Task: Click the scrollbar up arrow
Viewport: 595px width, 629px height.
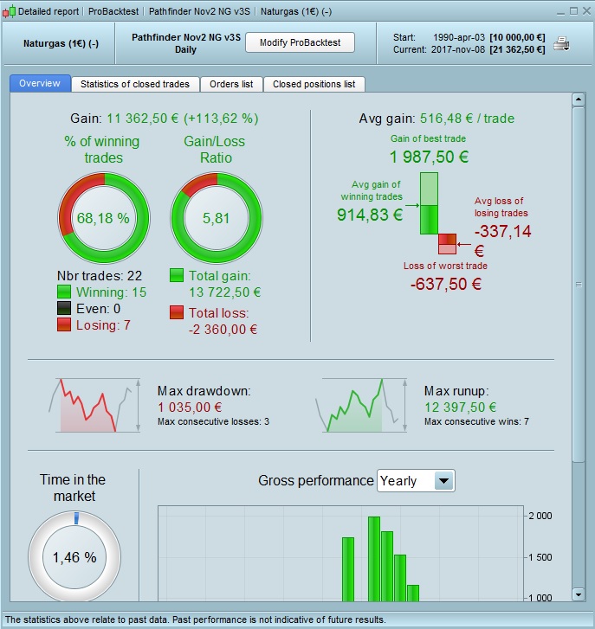Action: point(579,99)
